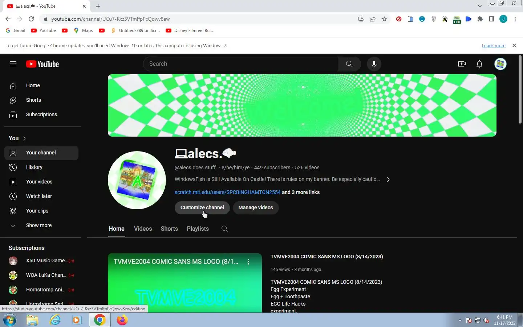This screenshot has height=327, width=523.
Task: Switch to the channel Home tab
Action: 117,229
